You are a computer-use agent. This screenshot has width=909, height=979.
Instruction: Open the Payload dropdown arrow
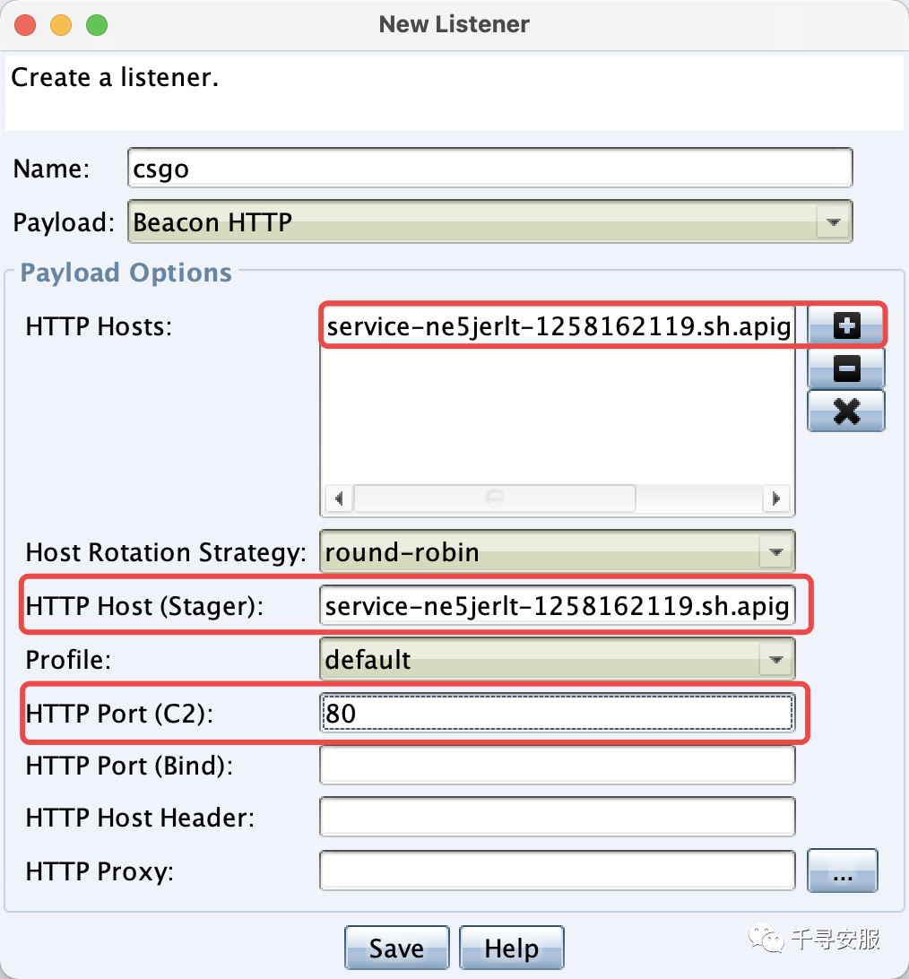coord(833,222)
